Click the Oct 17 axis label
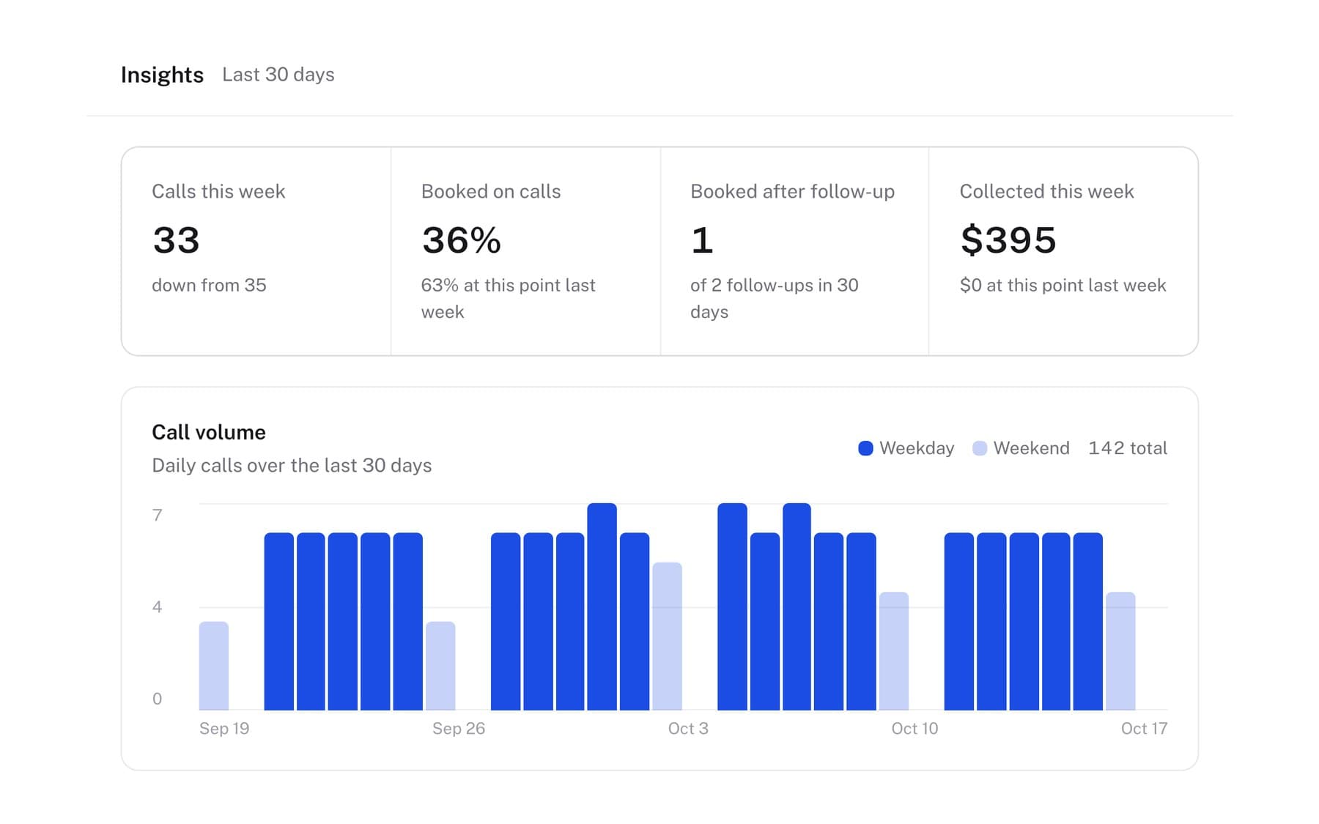This screenshot has width=1319, height=824. coord(1144,728)
